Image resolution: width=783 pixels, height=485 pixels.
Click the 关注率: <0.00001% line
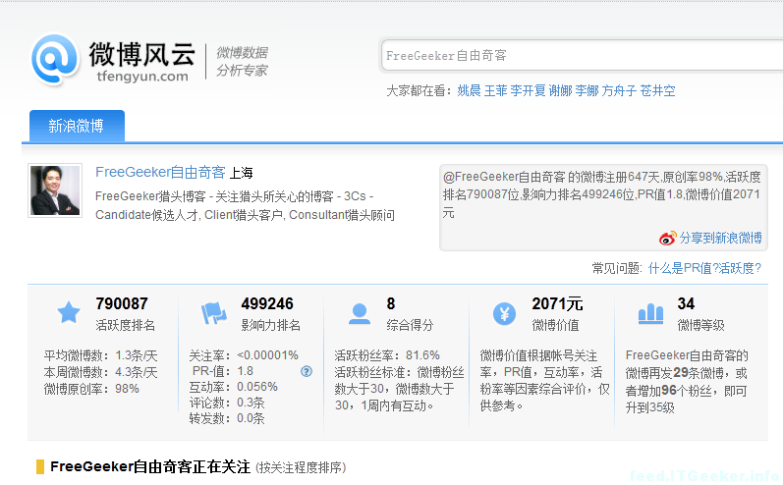tap(244, 355)
